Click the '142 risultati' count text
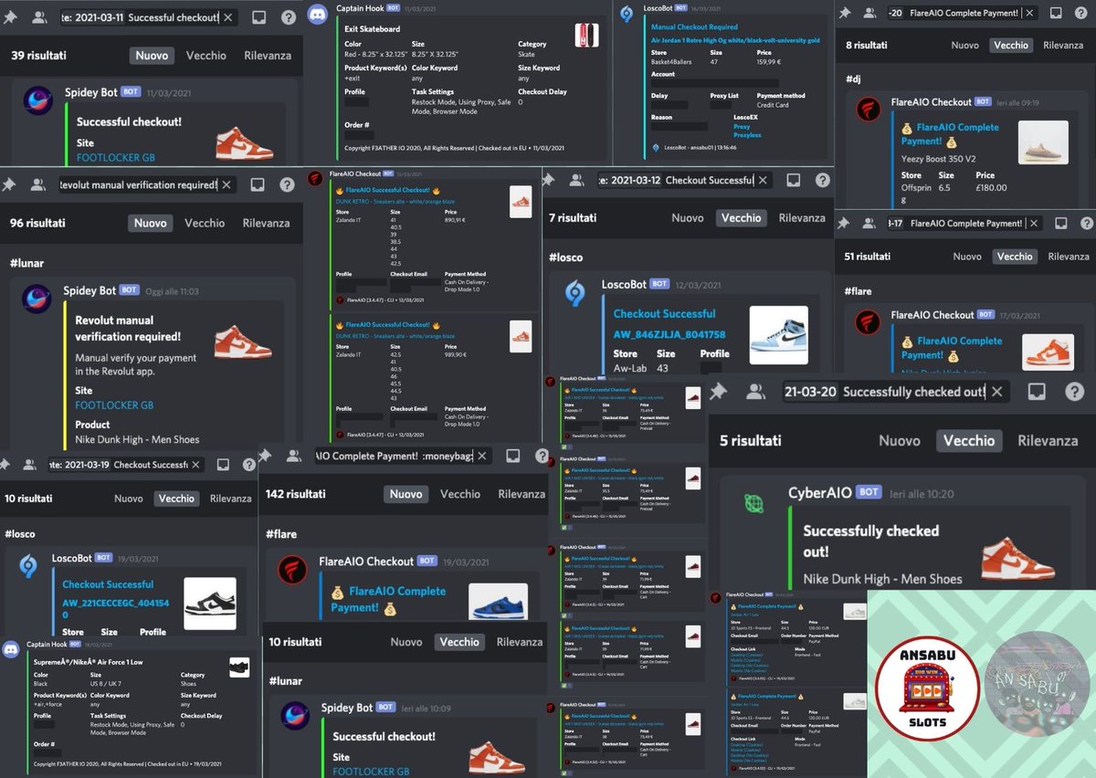 pos(296,494)
